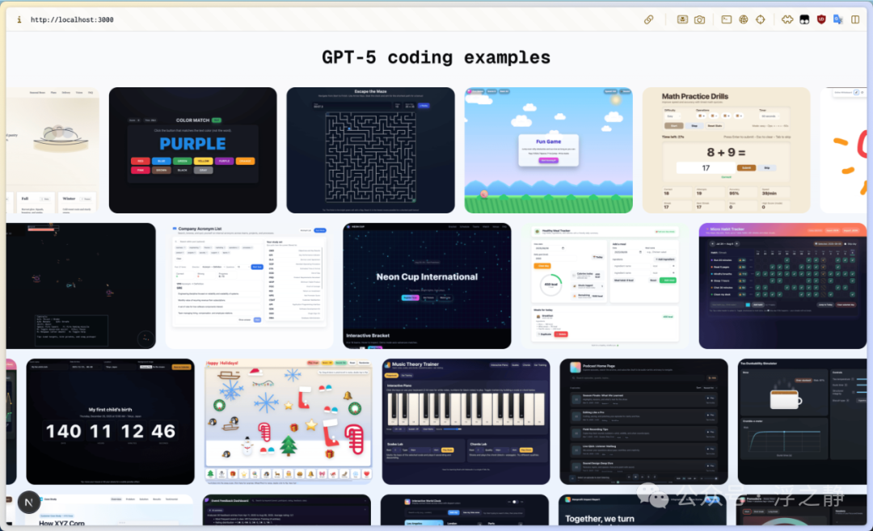Open the Event Feedback Dashboard thumbnail

point(287,510)
